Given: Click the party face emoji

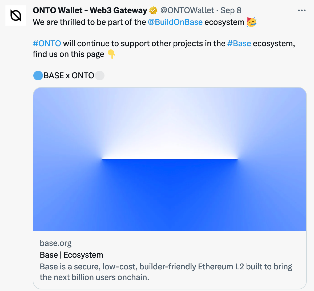Looking at the screenshot, I should point(251,22).
